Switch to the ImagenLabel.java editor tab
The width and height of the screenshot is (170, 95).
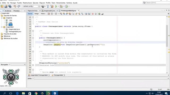49,11
